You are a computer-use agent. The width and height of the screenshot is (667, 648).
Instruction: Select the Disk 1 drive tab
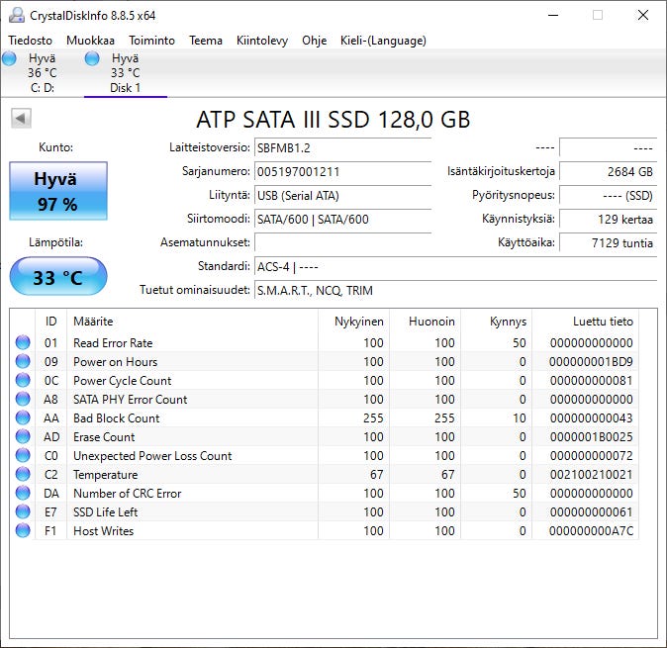tap(125, 73)
